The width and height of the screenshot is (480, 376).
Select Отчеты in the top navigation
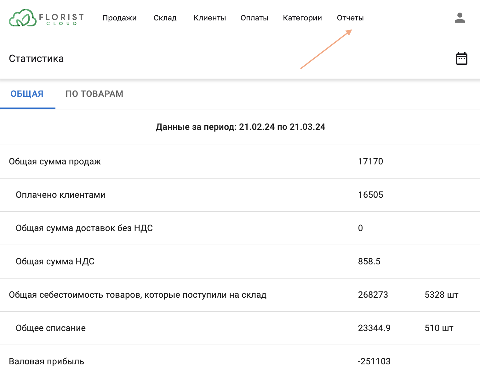(350, 18)
